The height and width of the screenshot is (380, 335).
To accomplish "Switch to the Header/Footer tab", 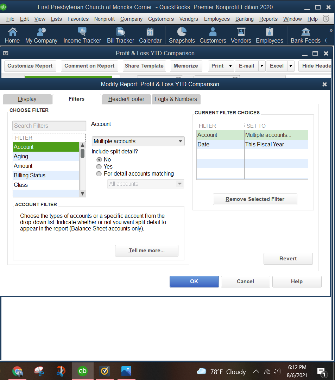I will coord(126,99).
